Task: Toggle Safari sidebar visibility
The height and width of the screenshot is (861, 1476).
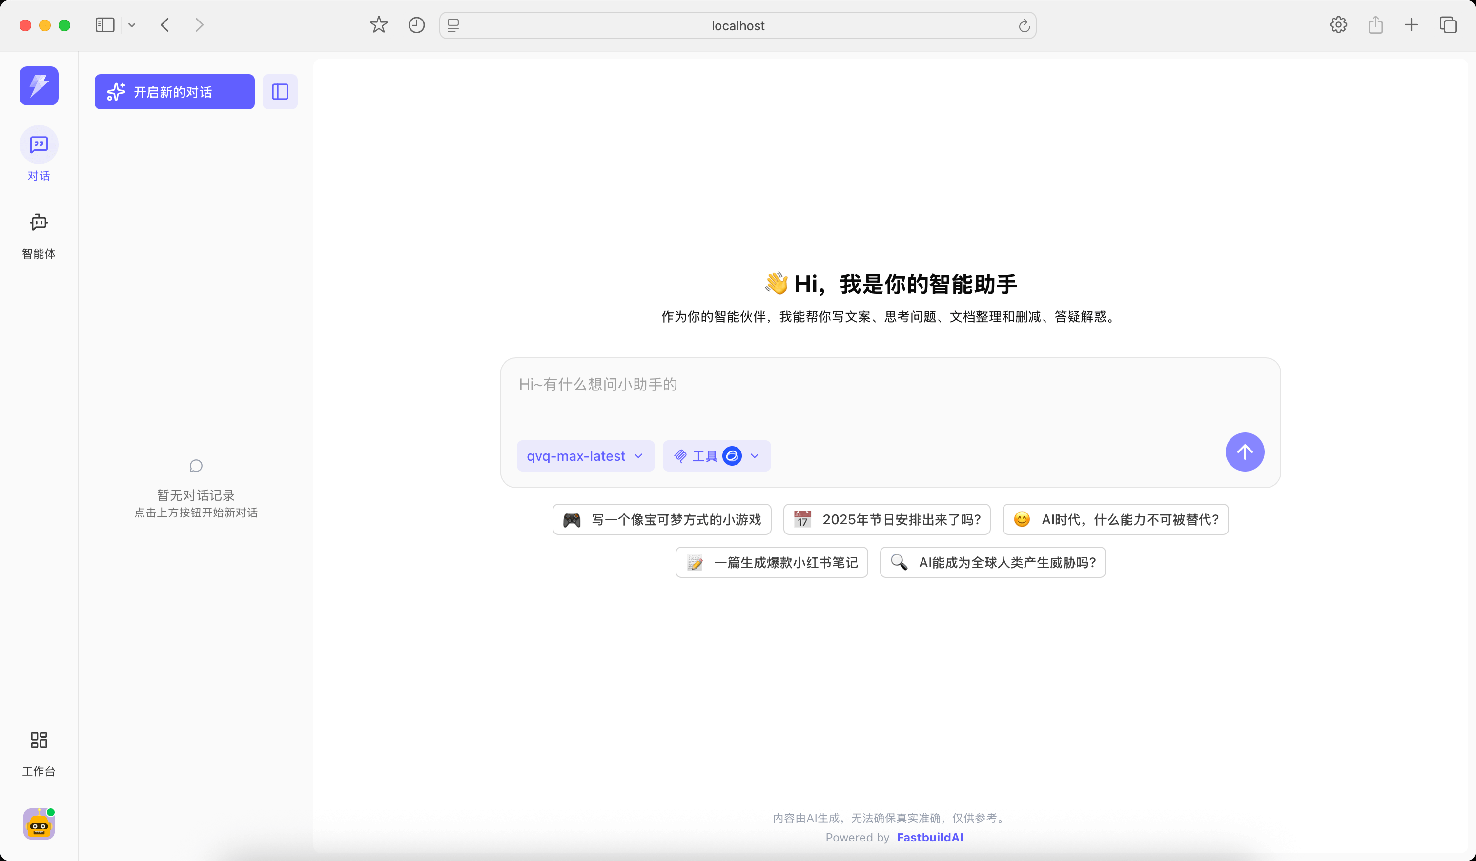Action: pyautogui.click(x=104, y=24)
